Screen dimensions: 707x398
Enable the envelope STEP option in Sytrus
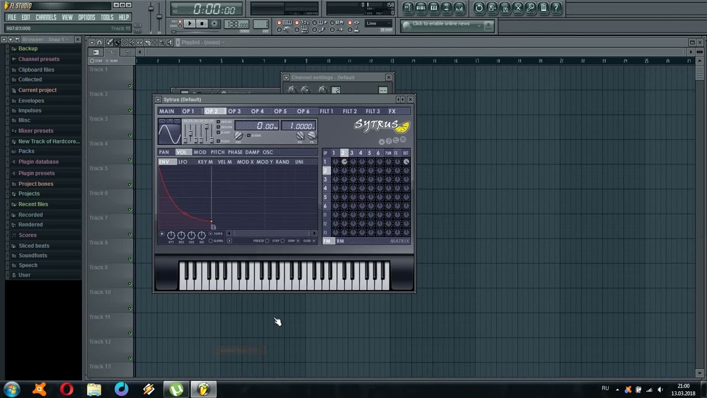click(278, 241)
